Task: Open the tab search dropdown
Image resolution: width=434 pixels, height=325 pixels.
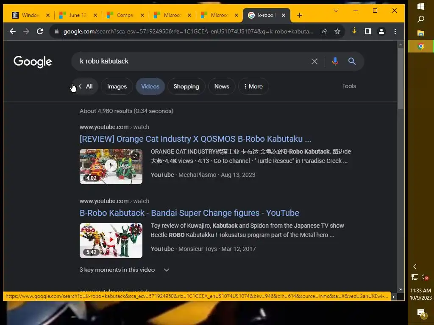Action: [336, 11]
